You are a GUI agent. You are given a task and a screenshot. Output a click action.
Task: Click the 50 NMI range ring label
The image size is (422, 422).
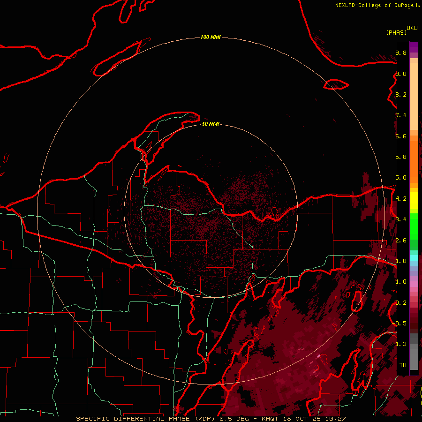pos(211,124)
